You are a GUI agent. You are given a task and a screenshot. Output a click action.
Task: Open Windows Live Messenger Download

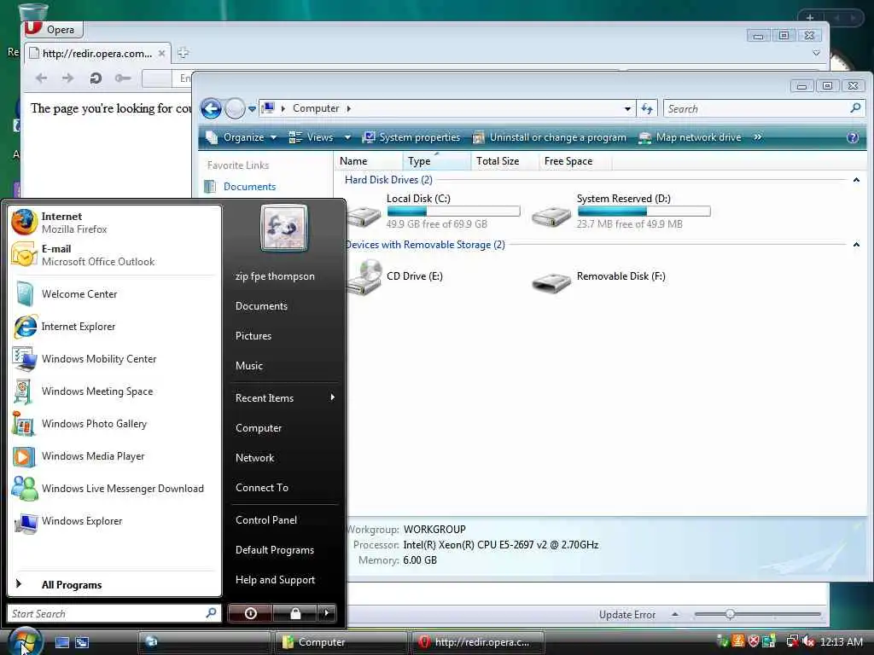point(114,488)
